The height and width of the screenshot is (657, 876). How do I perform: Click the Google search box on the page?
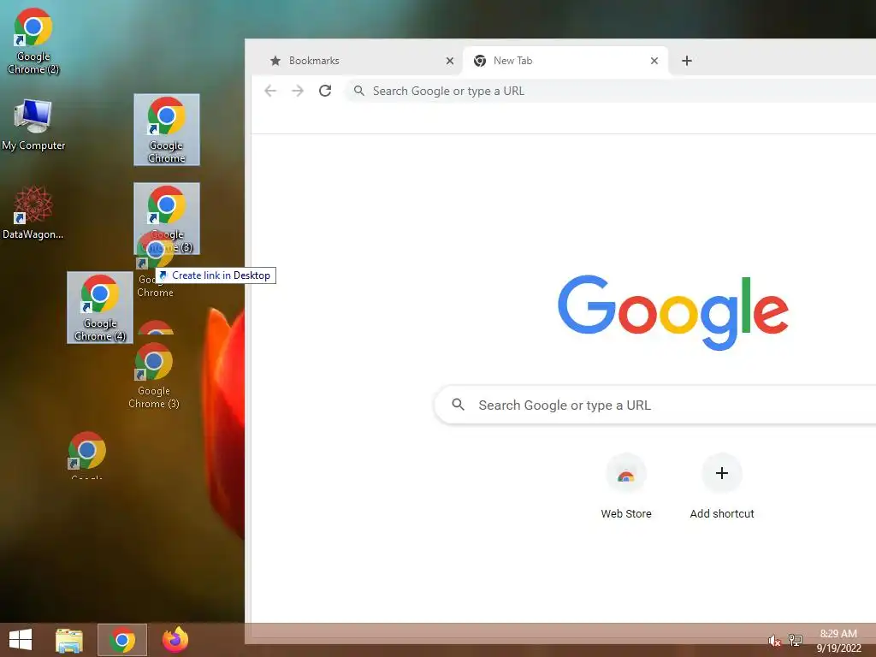(654, 405)
